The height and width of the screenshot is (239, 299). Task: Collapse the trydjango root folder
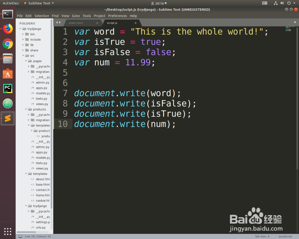20,29
